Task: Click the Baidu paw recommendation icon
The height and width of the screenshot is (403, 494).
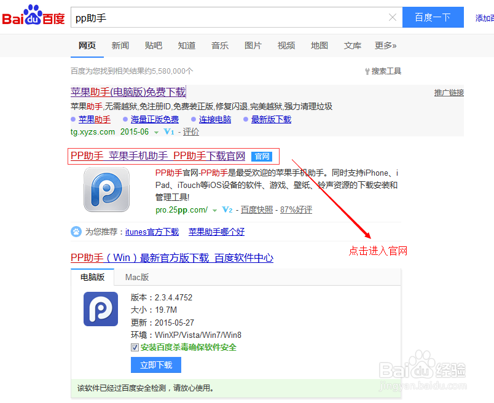Action: (x=76, y=232)
